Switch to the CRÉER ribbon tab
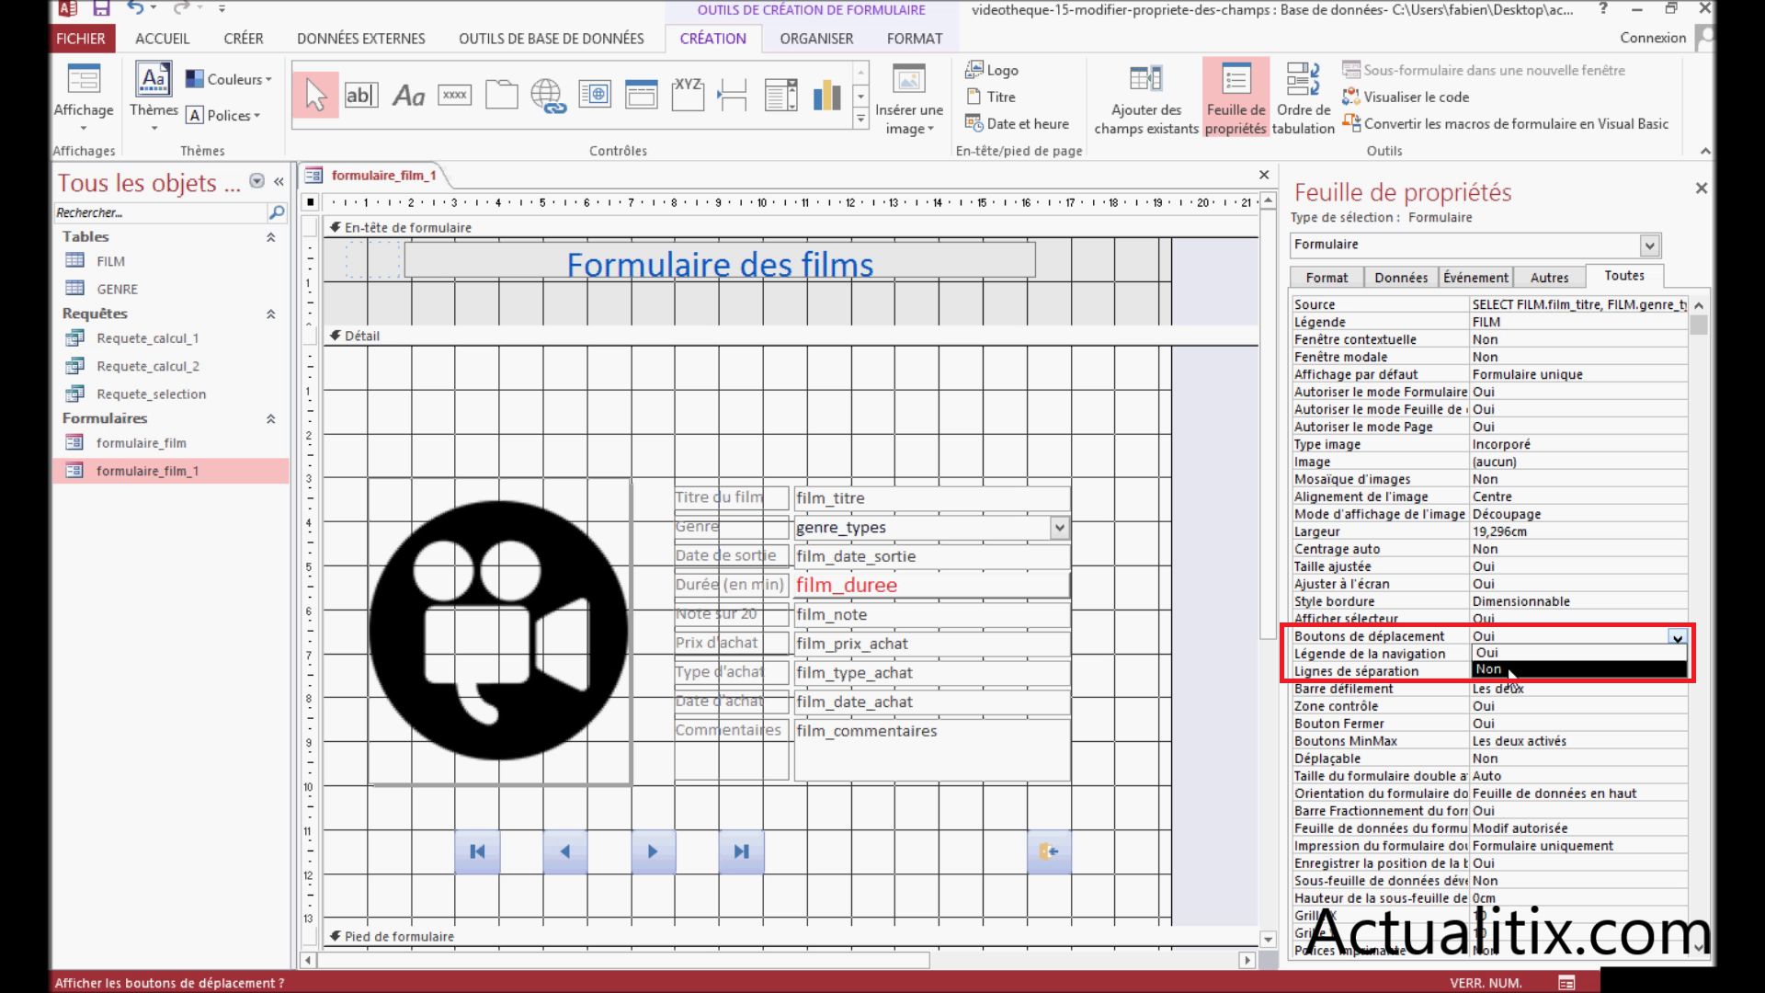This screenshot has height=993, width=1765. point(243,39)
